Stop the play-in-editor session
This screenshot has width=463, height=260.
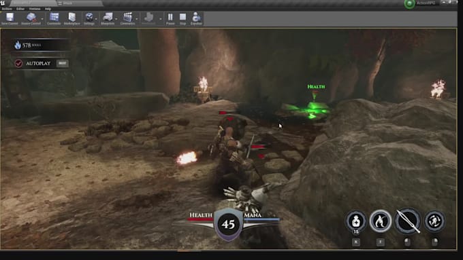click(182, 18)
